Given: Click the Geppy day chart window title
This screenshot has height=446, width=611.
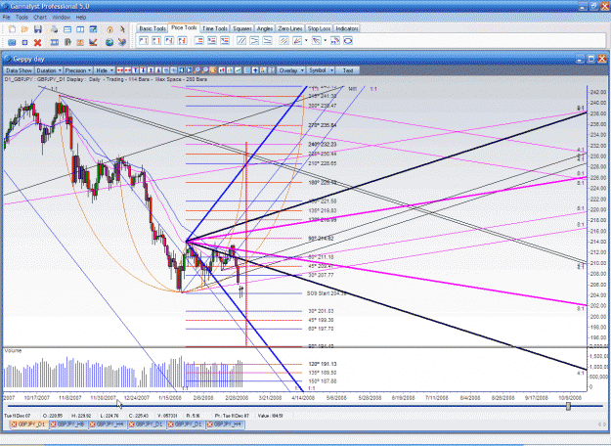Looking at the screenshot, I should 28,60.
